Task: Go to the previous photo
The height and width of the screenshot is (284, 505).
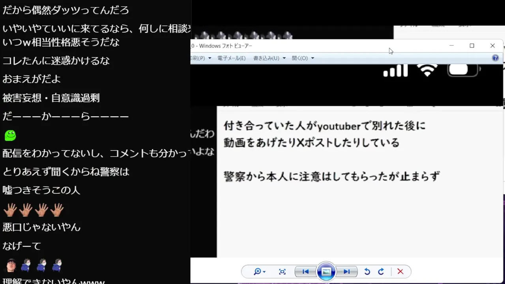Action: coord(305,271)
